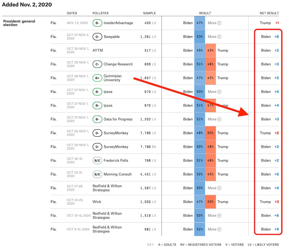Click 'RV = REGISTERED VOTERS' in the key
This screenshot has height=249, width=283.
click(201, 245)
